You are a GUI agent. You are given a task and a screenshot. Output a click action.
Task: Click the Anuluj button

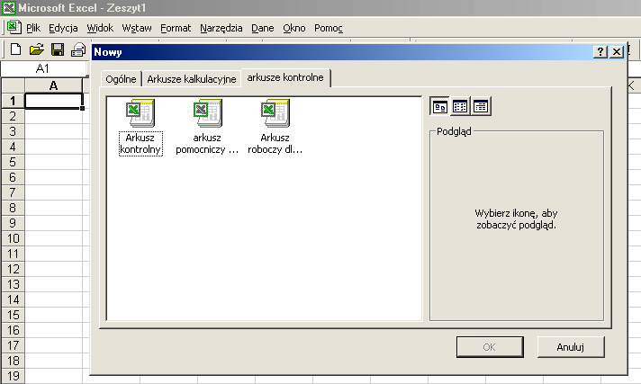(571, 347)
